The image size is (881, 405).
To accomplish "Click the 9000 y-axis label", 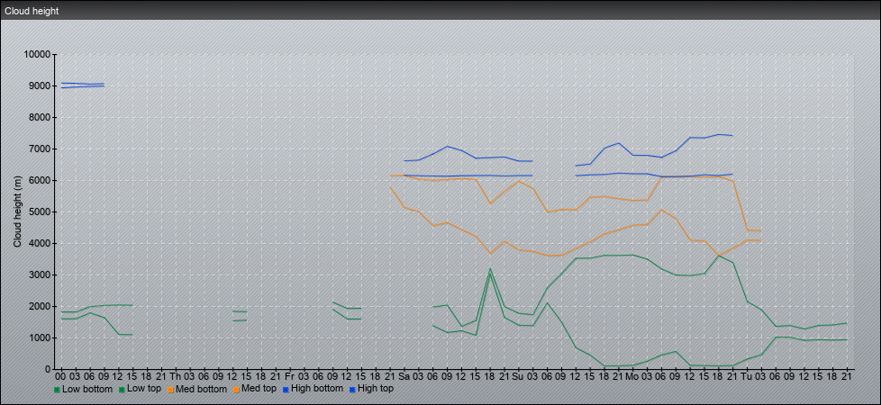I will 40,85.
